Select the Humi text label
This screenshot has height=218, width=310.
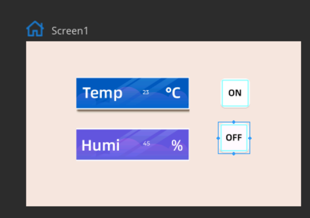101,145
